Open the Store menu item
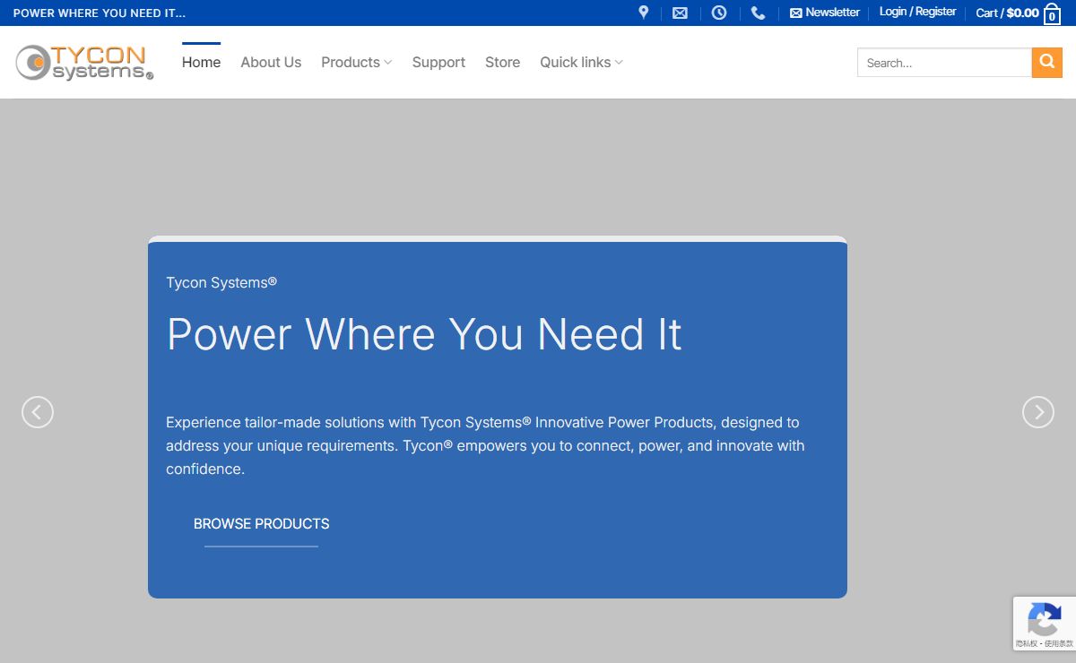The height and width of the screenshot is (663, 1076). click(x=502, y=62)
